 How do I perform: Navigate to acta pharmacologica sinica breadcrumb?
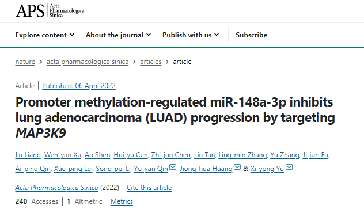coord(88,62)
